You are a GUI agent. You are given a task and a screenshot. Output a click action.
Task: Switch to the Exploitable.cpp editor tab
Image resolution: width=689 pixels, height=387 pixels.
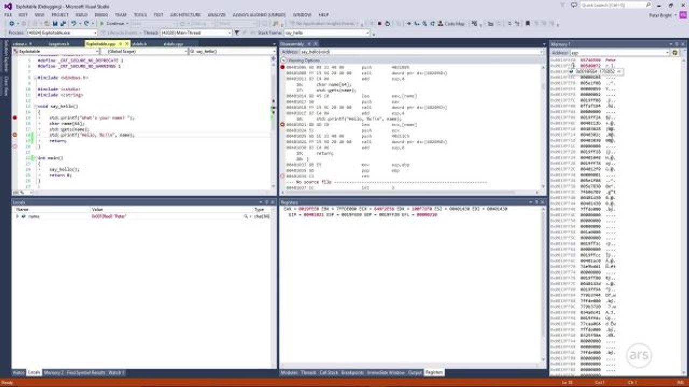(101, 44)
